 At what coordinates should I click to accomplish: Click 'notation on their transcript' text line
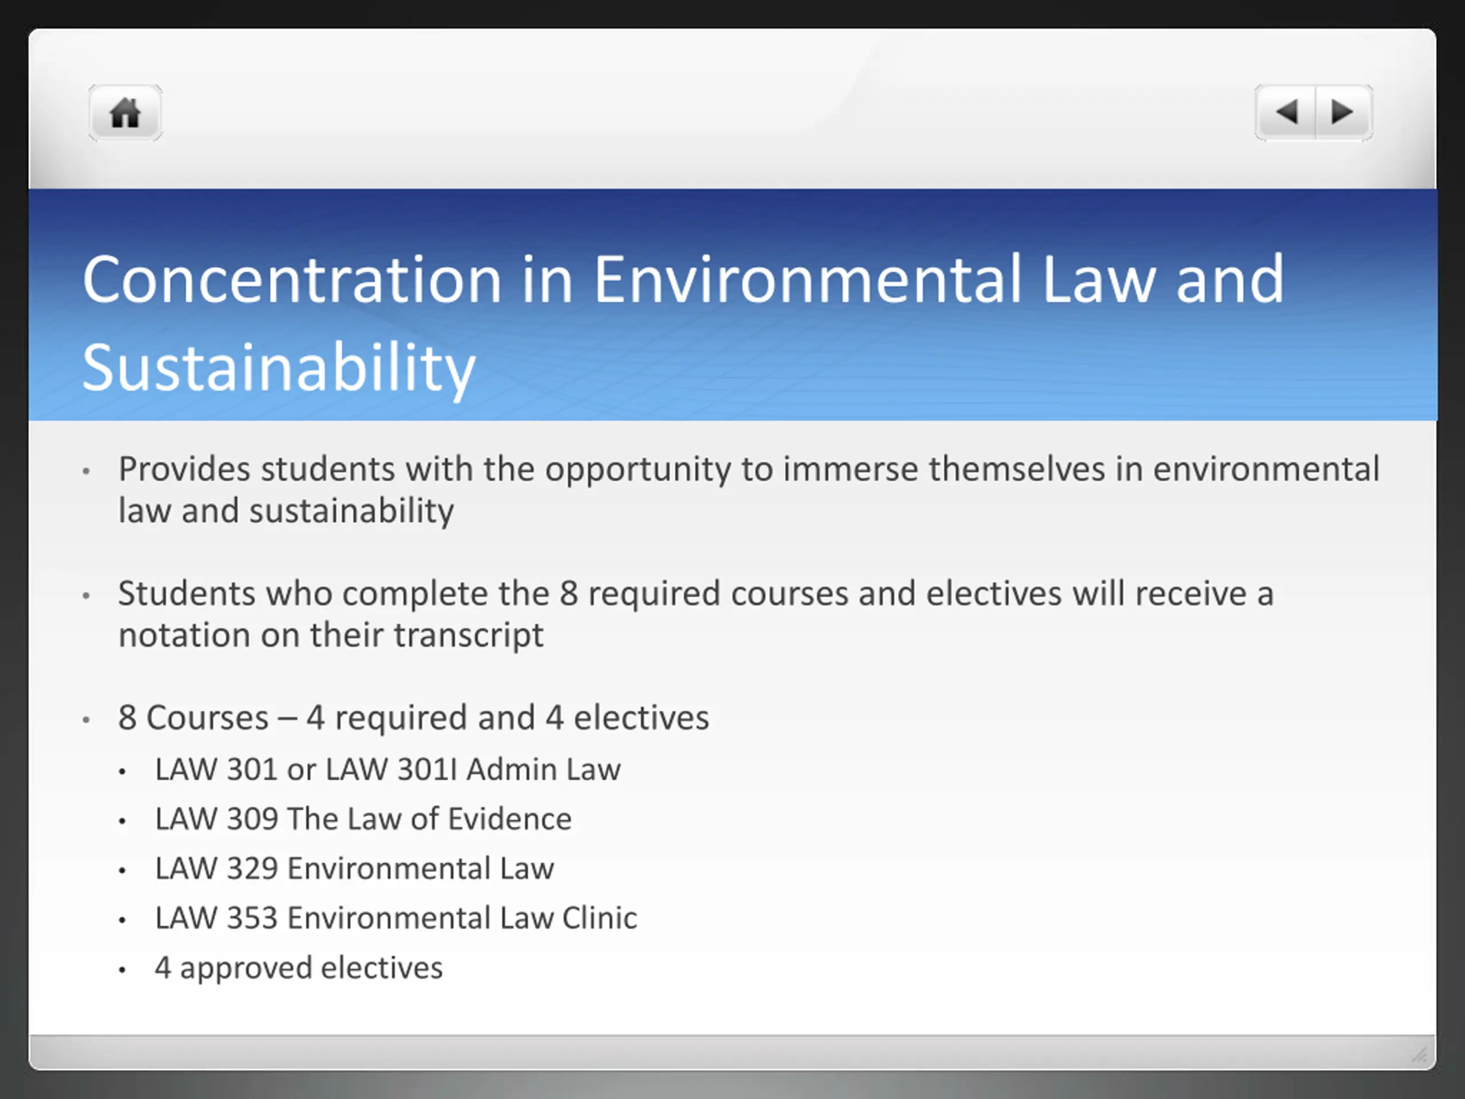(x=331, y=635)
